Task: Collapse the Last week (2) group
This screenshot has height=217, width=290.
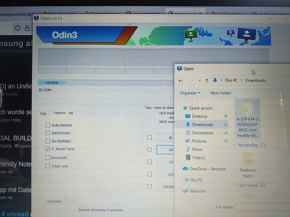Action: tap(234, 185)
